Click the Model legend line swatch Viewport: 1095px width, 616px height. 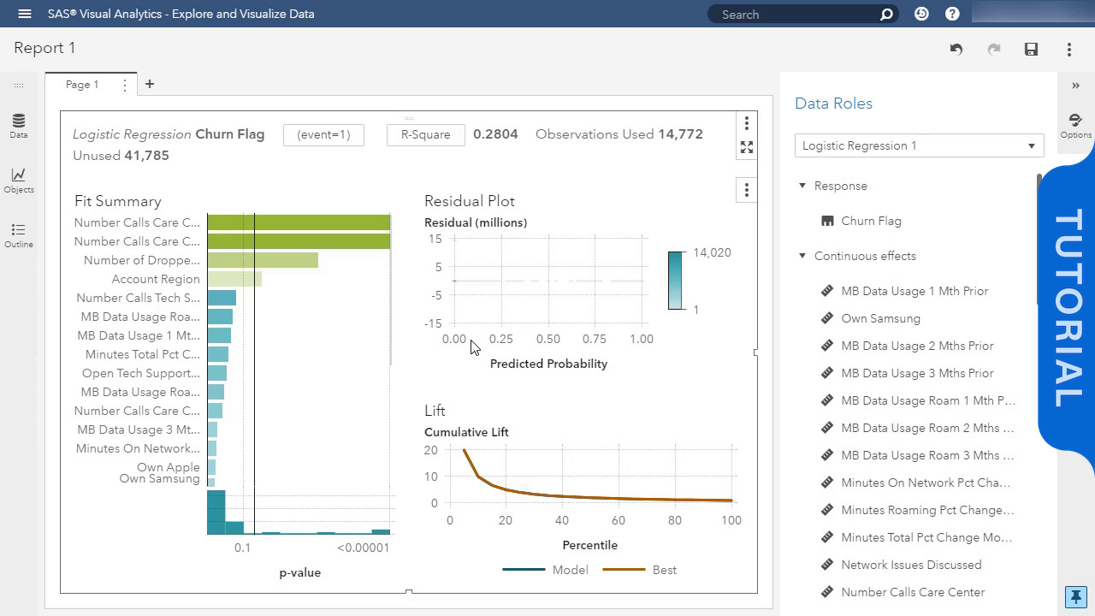(524, 570)
